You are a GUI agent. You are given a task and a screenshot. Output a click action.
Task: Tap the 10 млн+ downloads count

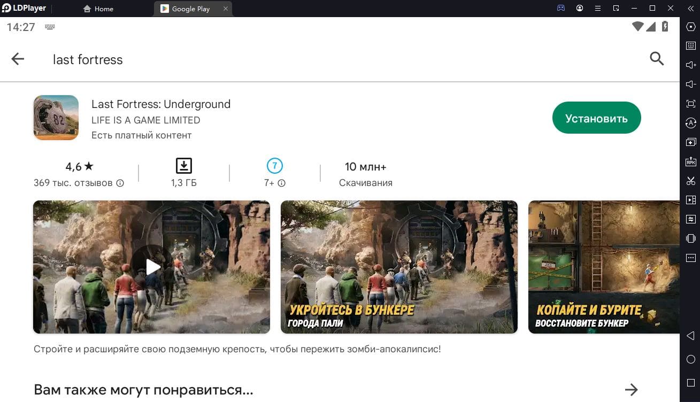366,166
